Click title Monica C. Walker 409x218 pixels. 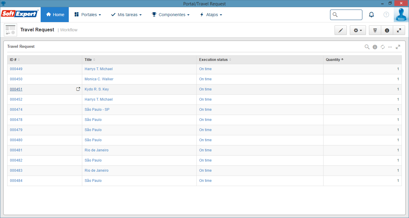(x=99, y=79)
